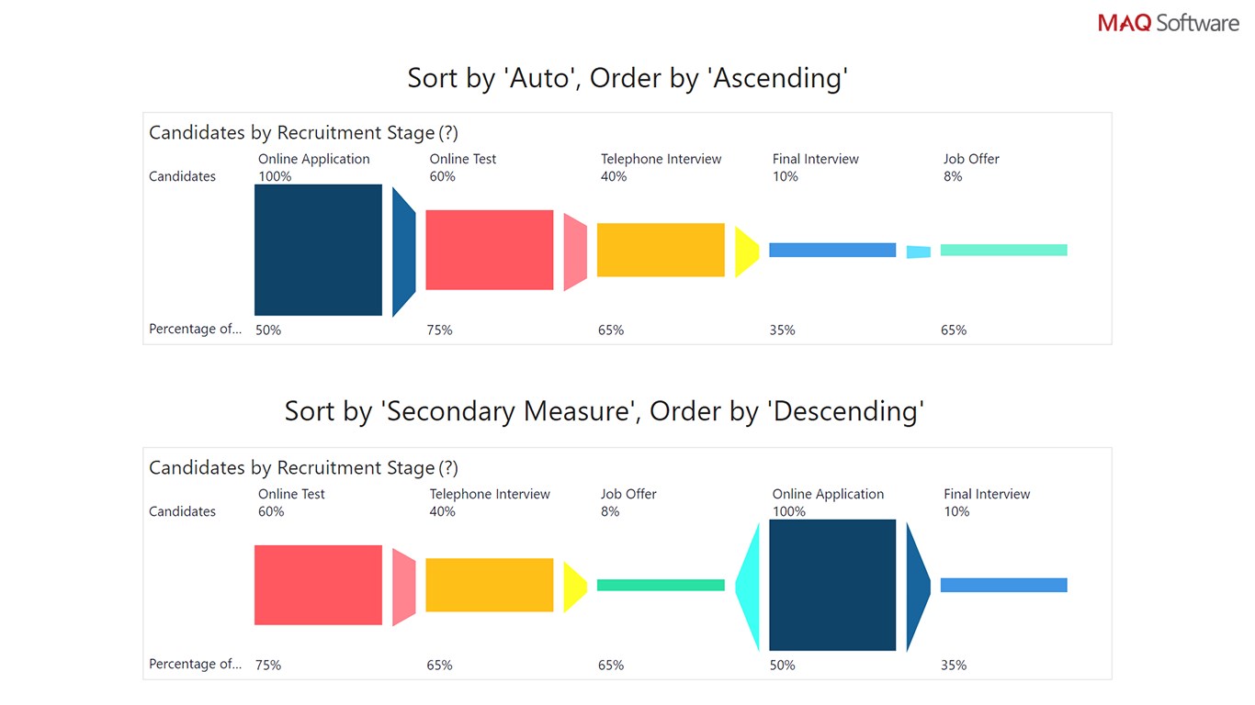1255x705 pixels.
Task: Click the large cyan connector in the bottom chart
Action: [750, 586]
